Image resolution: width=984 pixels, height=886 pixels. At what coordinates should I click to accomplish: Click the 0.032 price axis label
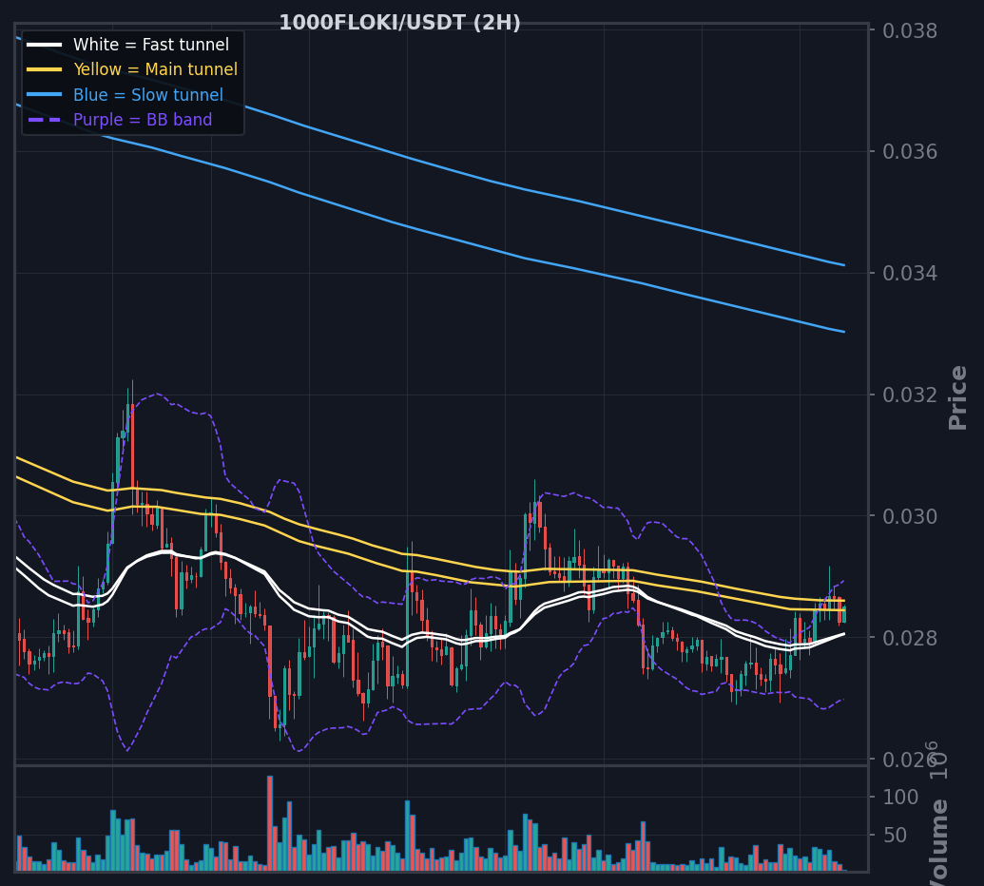coord(910,395)
